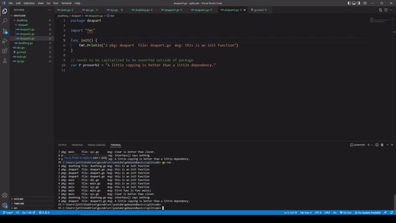Viewport: 396px width, 223px height.
Task: Switch to the go.mod editor tab
Action: 259,10
